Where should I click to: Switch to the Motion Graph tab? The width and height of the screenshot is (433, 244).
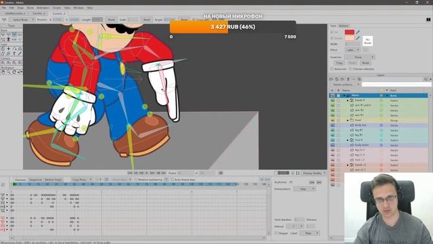click(53, 180)
